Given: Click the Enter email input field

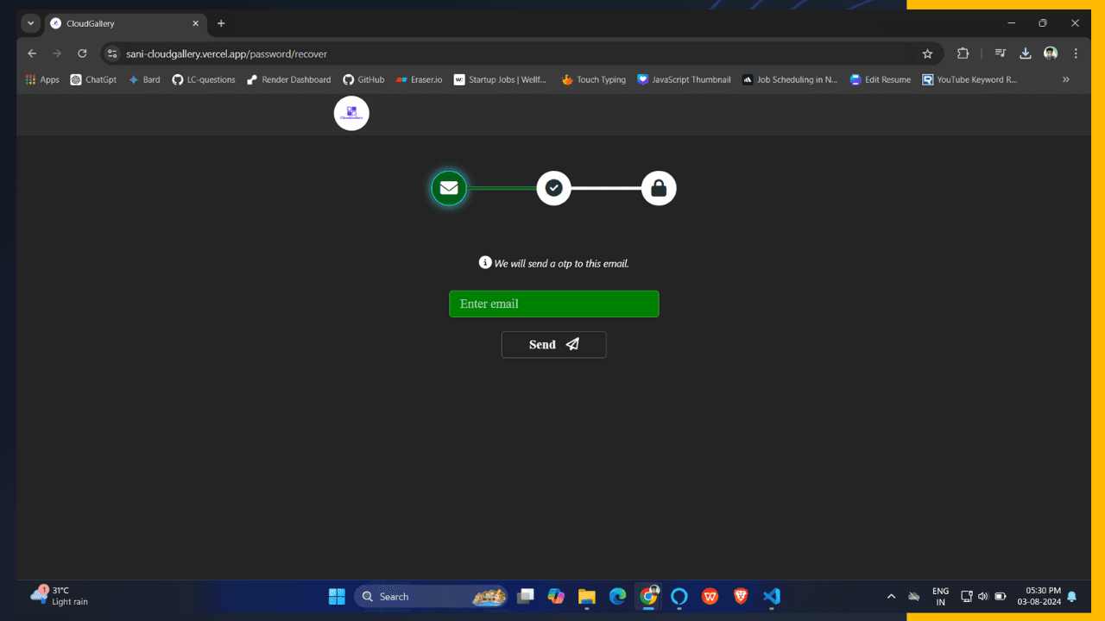Looking at the screenshot, I should click(553, 304).
